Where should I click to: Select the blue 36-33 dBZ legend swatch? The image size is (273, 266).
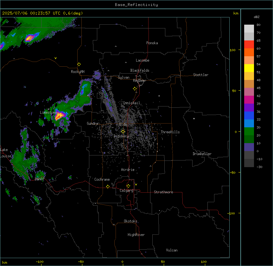point(249,115)
